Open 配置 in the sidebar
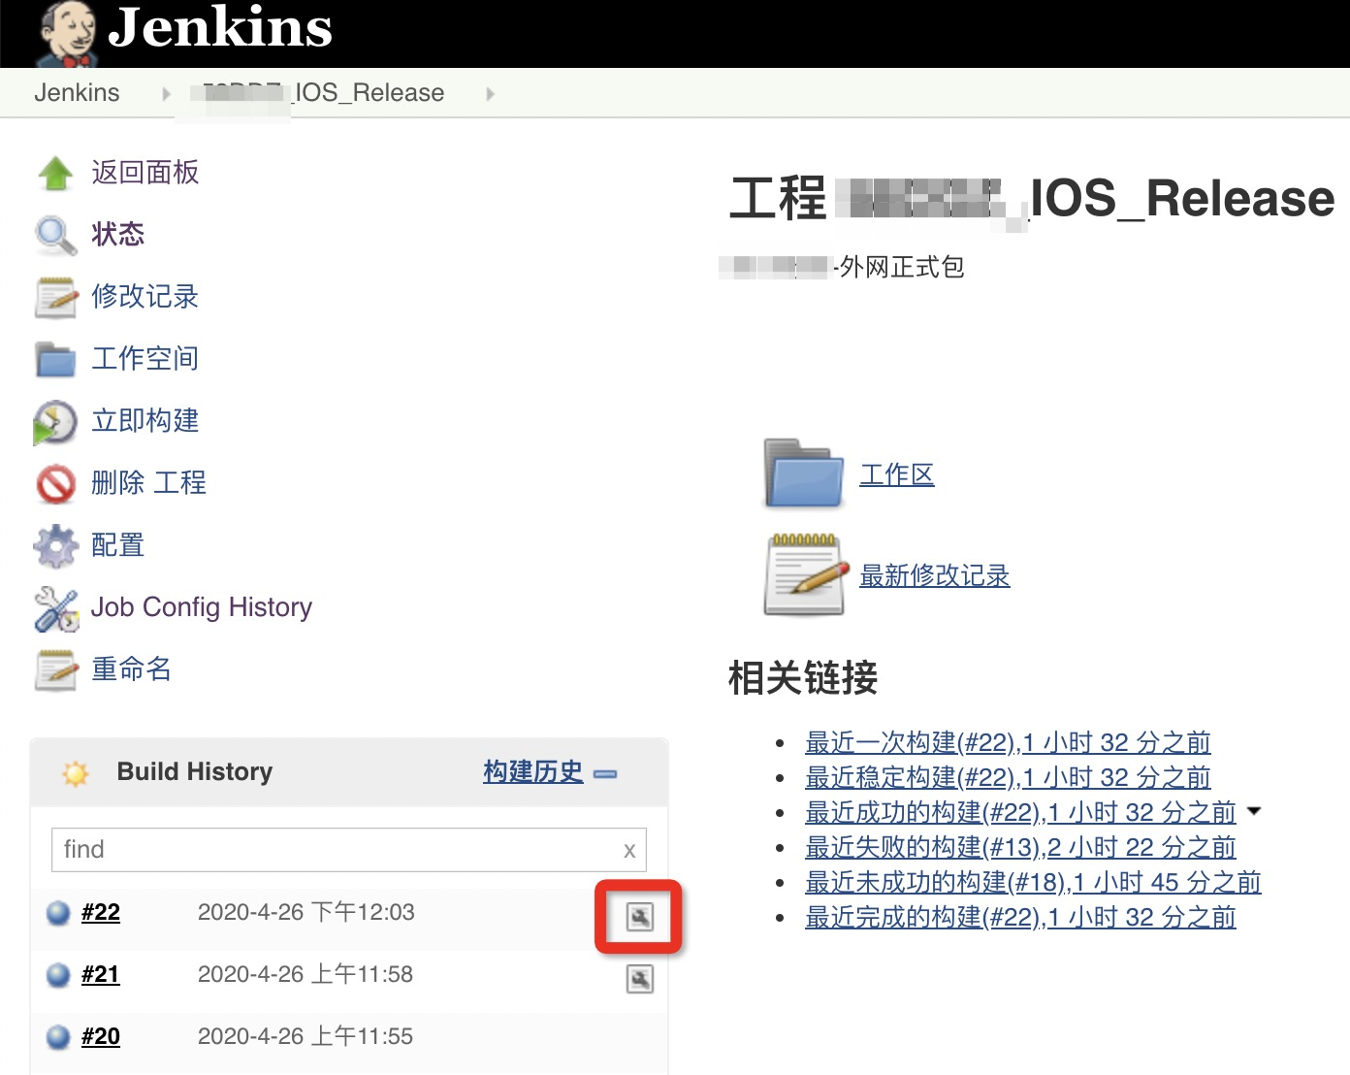This screenshot has height=1075, width=1350. [118, 545]
